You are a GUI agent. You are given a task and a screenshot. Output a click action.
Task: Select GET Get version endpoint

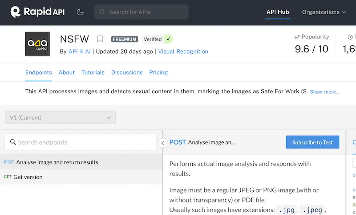coord(81,177)
